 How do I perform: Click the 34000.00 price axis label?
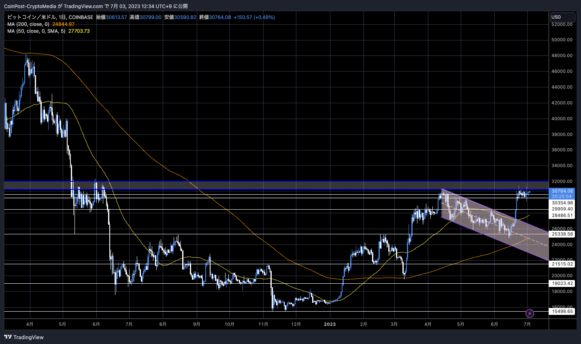pos(562,166)
